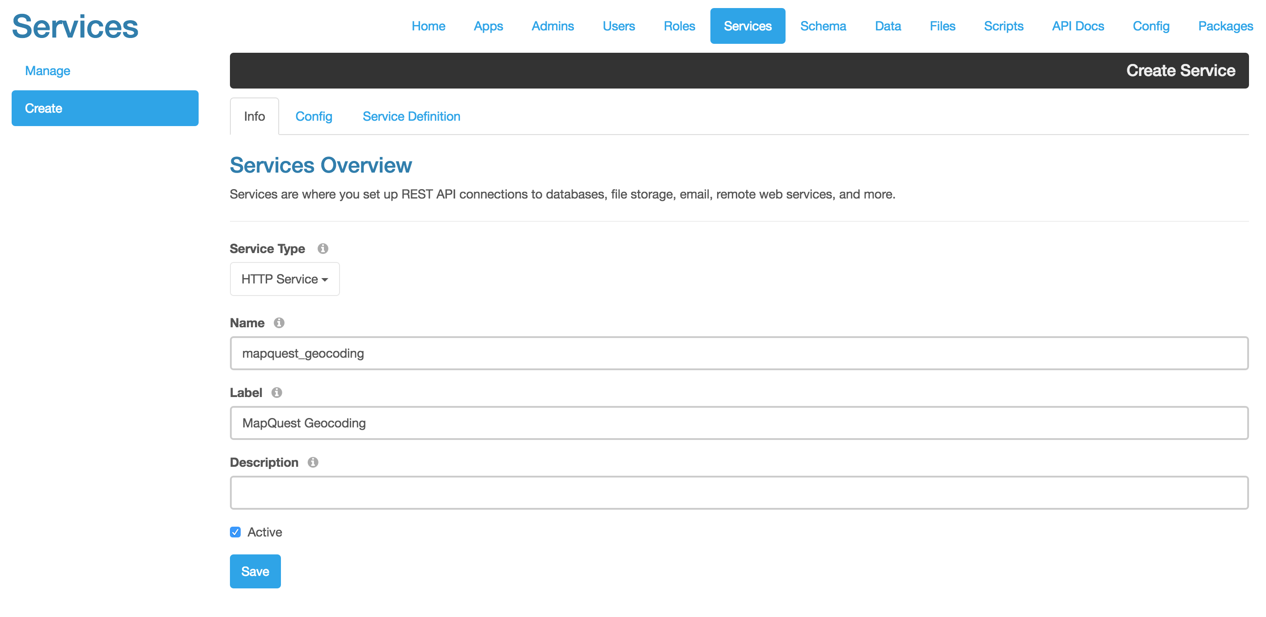Open the Service Definition tab
The width and height of the screenshot is (1266, 617).
(x=412, y=116)
